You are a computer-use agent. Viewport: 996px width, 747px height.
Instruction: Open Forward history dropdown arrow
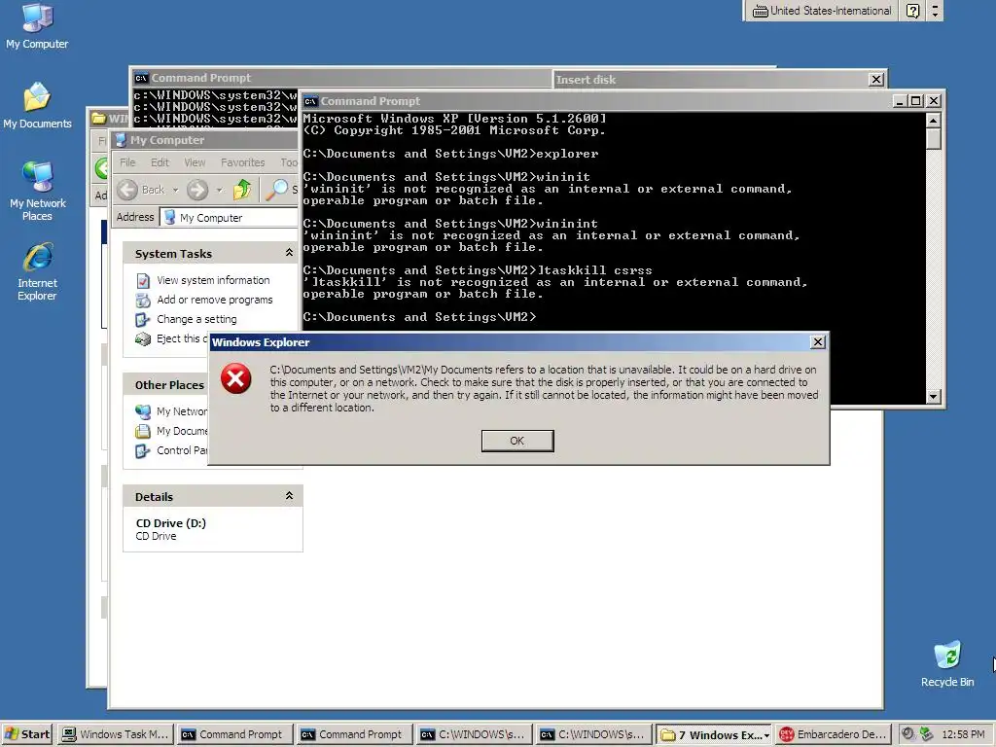tap(219, 190)
